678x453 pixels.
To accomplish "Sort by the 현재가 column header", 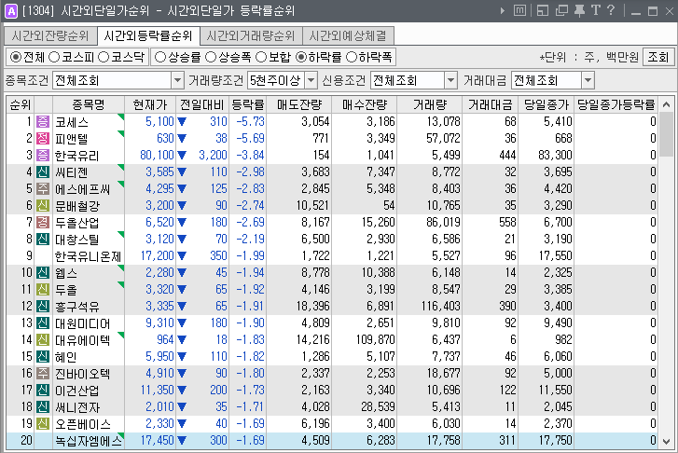I will (x=150, y=104).
